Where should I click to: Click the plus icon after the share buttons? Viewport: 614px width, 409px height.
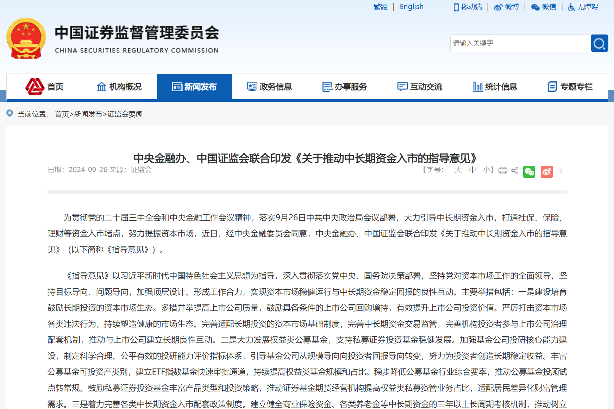[x=561, y=171]
